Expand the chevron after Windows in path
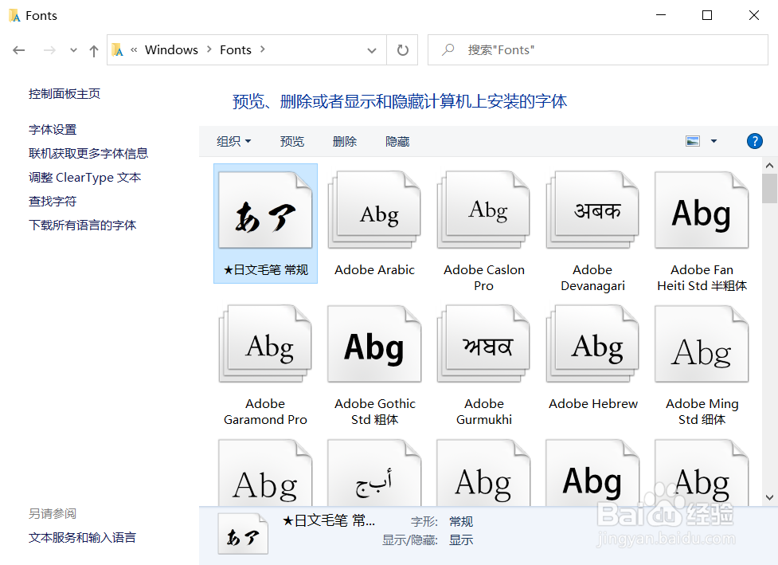 209,49
